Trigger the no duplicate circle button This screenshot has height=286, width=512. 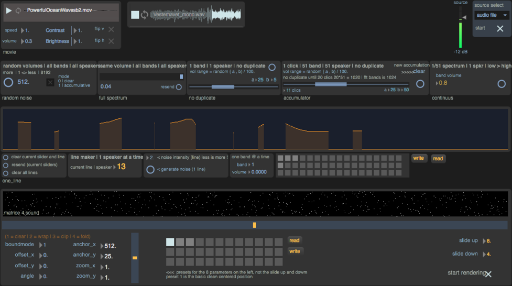tap(272, 68)
